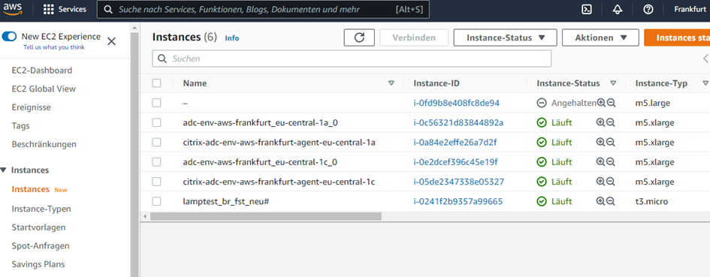Open instance i-05de2347338e05327

tap(459, 182)
